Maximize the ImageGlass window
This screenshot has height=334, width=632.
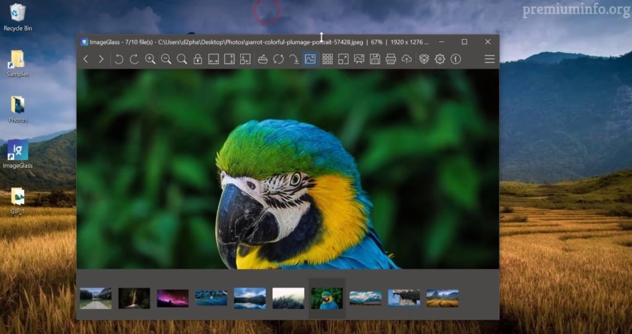(x=464, y=41)
